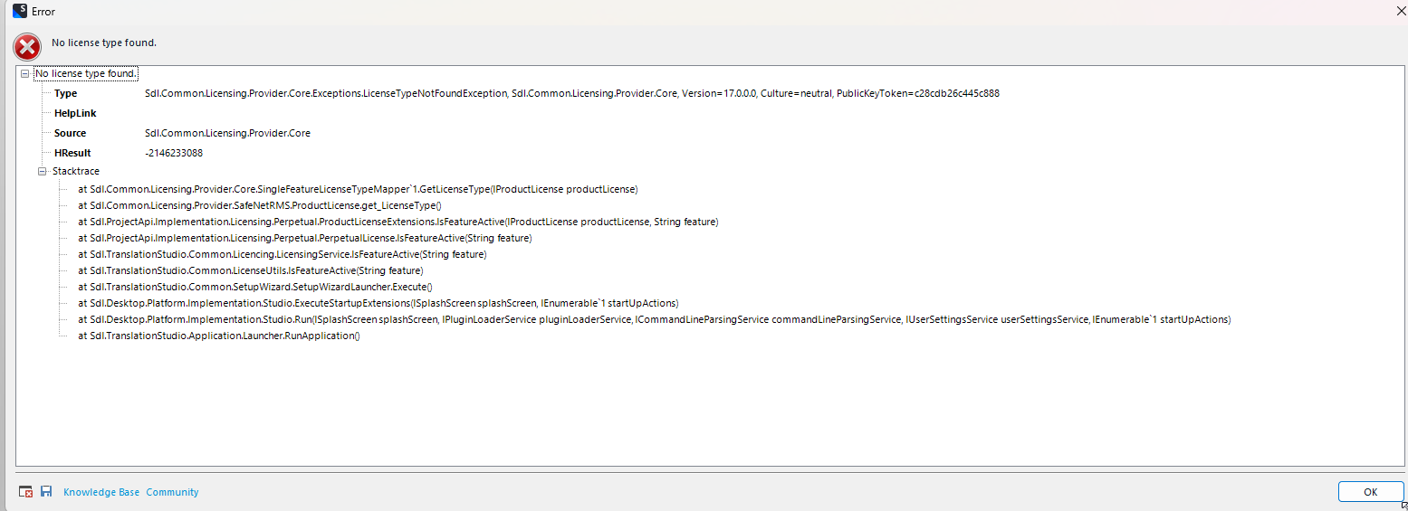Collapse the Stacktrace node
This screenshot has width=1408, height=511.
pos(42,171)
